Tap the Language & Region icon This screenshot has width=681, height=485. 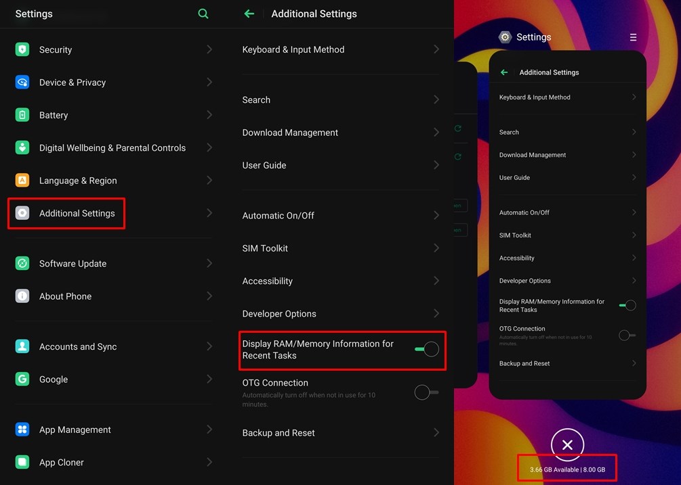tap(22, 181)
